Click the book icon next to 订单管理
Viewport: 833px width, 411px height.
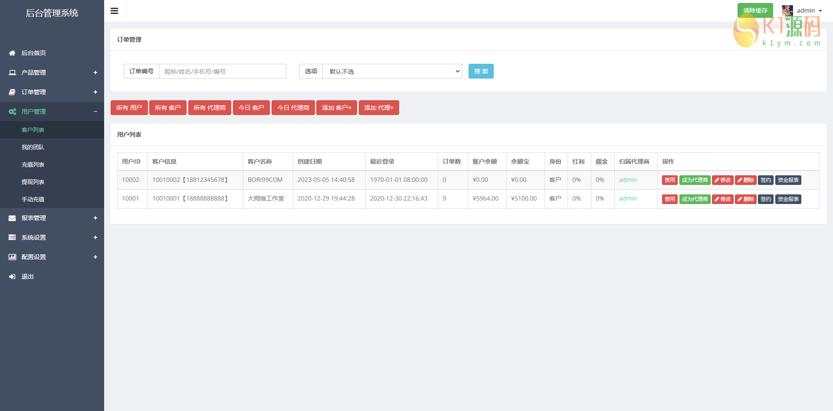pos(12,92)
